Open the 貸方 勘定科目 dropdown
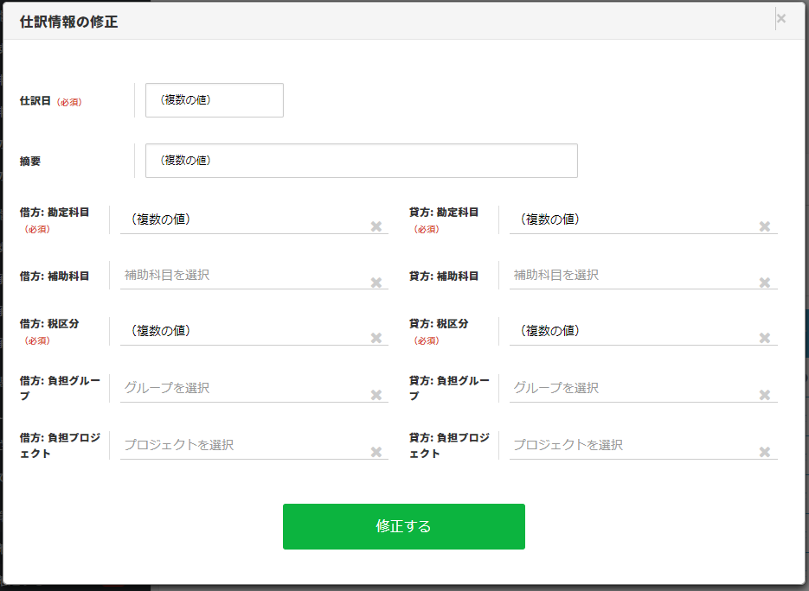 [x=632, y=219]
